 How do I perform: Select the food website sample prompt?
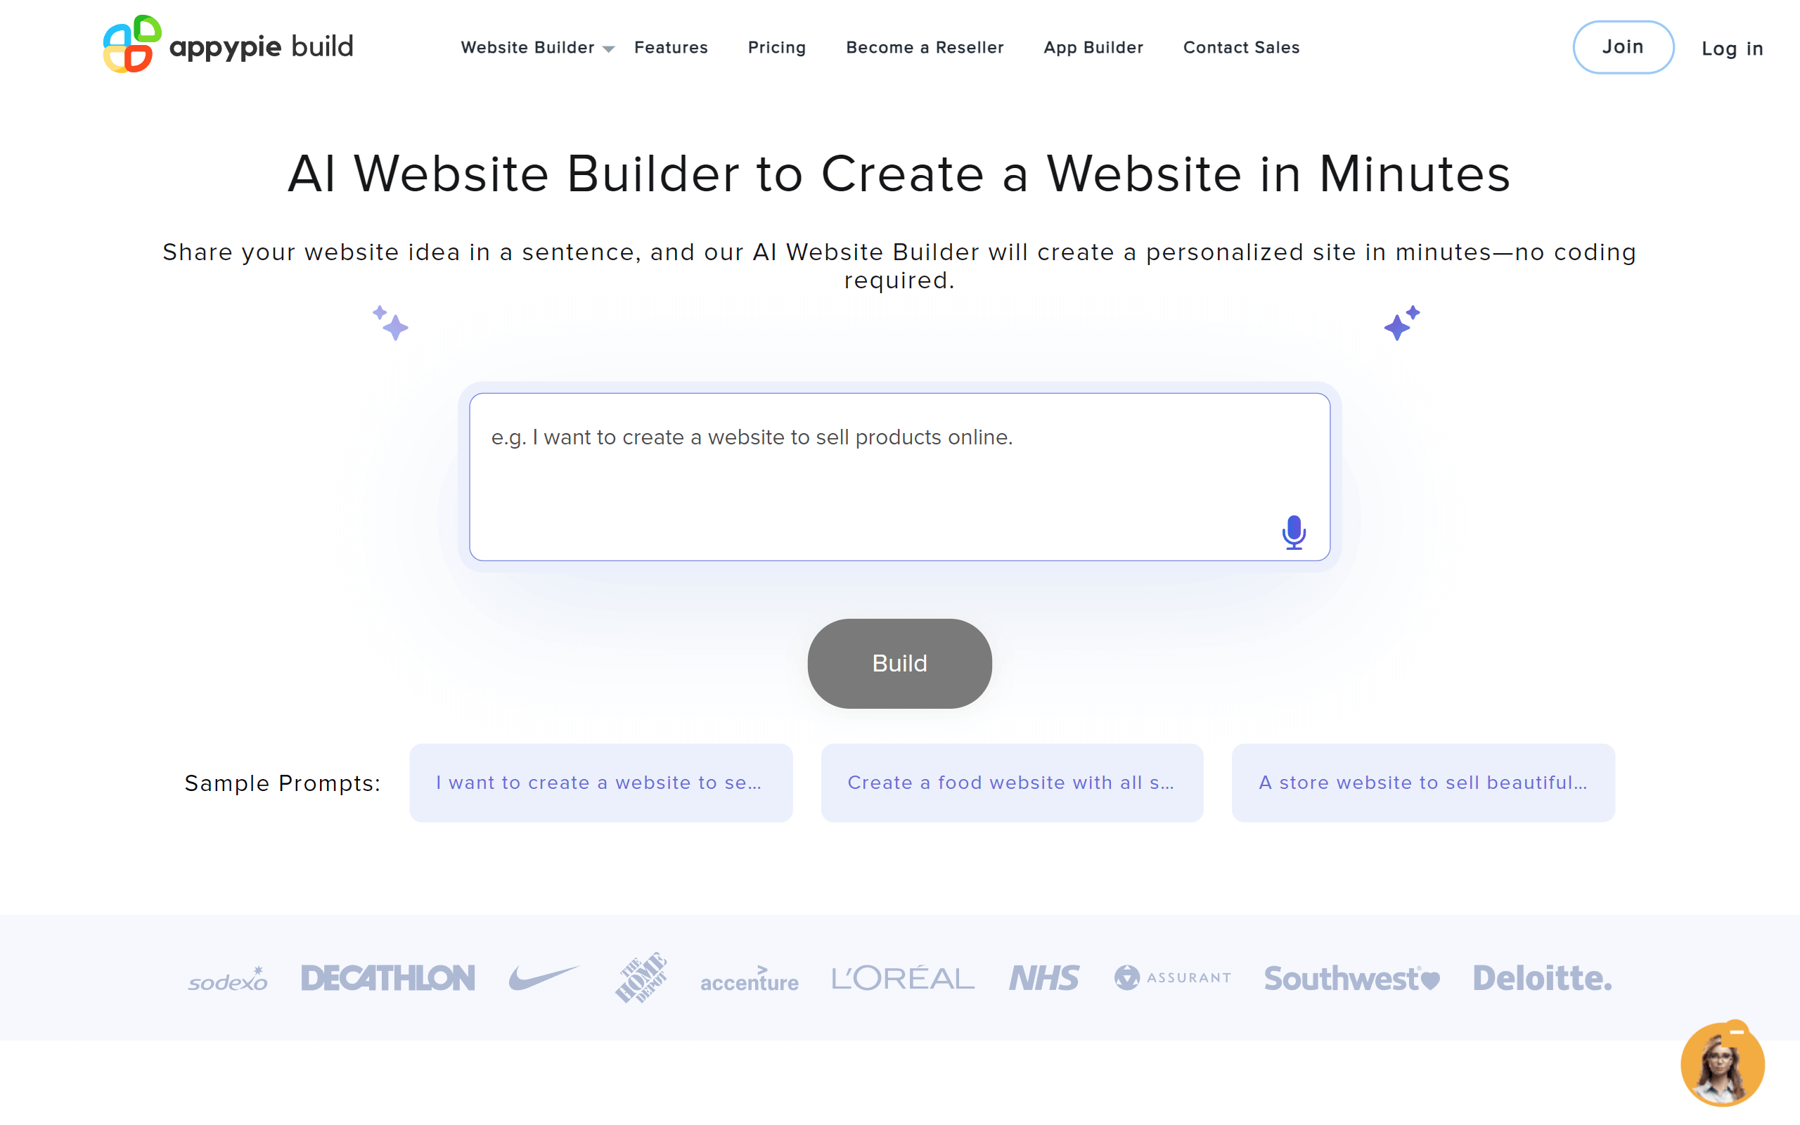click(x=1011, y=782)
